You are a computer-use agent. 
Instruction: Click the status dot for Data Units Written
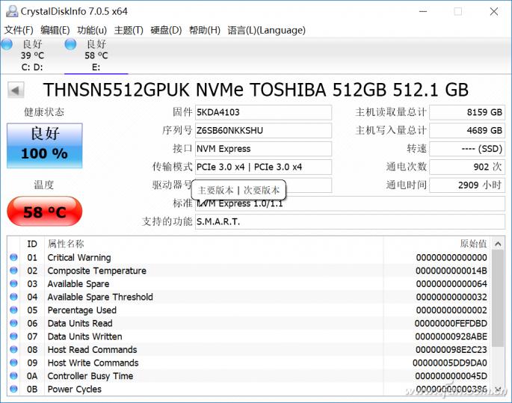coord(13,336)
